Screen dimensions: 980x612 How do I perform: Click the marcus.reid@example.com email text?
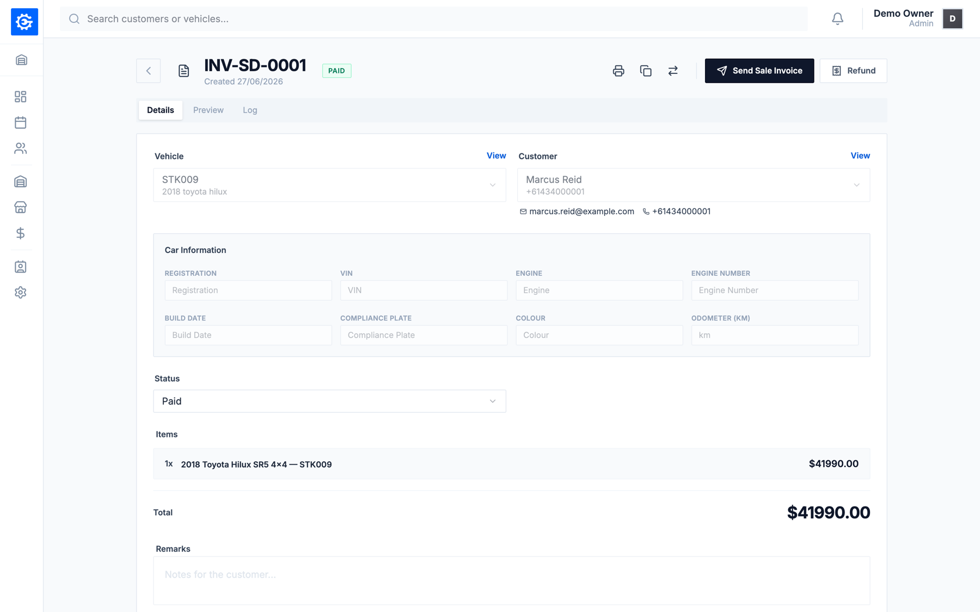(x=581, y=212)
